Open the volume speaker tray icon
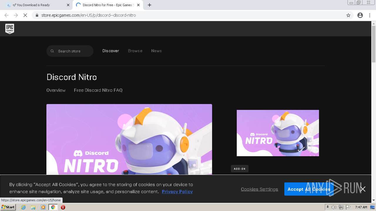This screenshot has height=211, width=376. [x=334, y=207]
